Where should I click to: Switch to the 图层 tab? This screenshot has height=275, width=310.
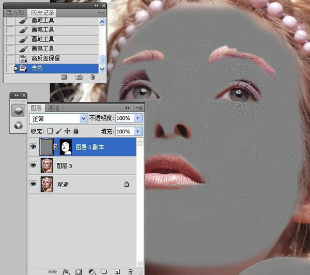point(36,108)
